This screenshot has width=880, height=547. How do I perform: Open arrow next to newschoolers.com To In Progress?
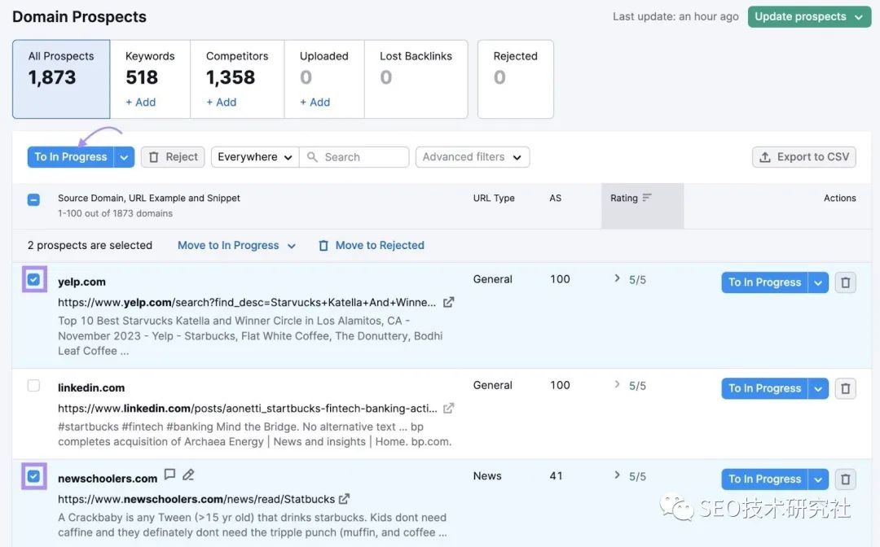click(818, 479)
